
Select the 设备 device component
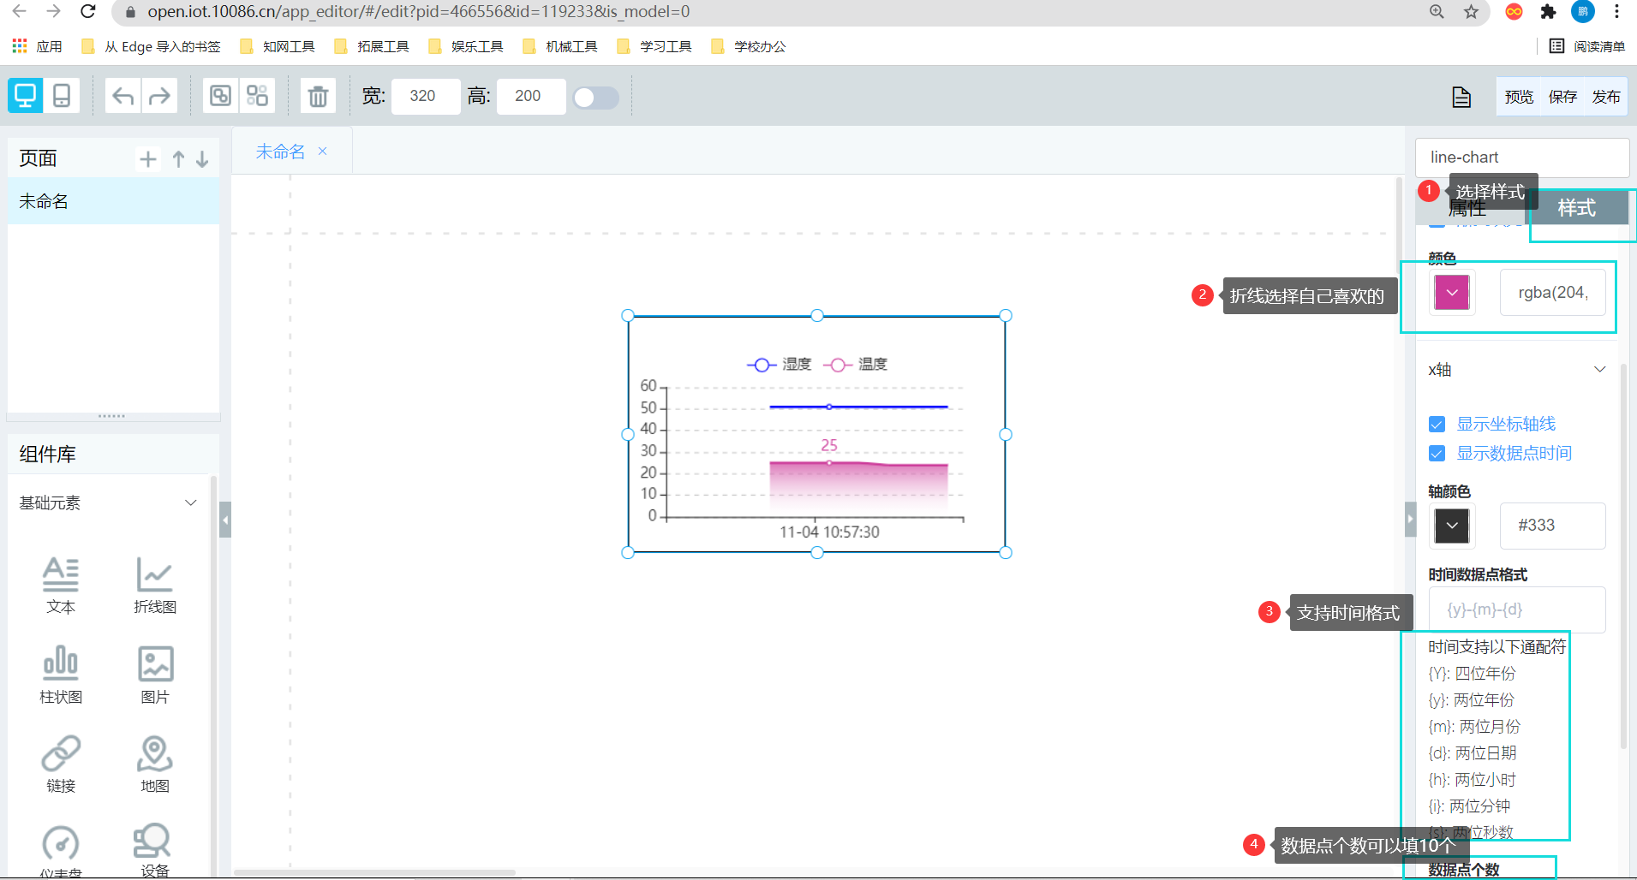point(155,851)
